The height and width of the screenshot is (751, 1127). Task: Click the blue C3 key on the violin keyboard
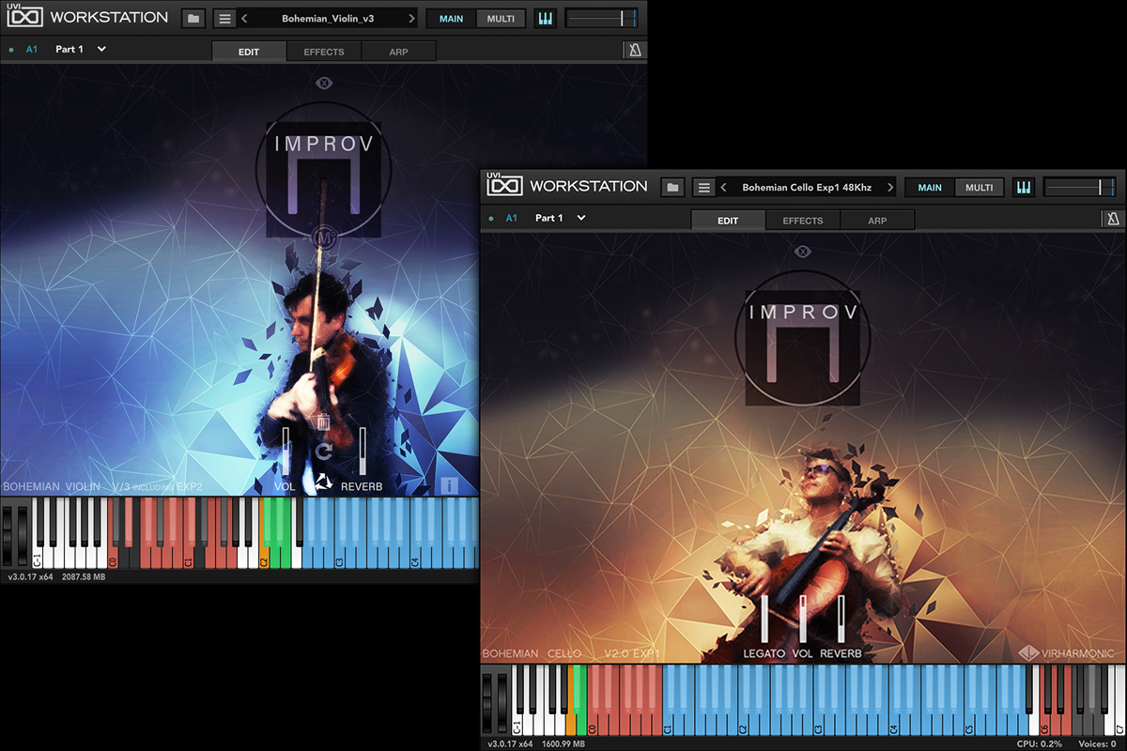click(339, 556)
